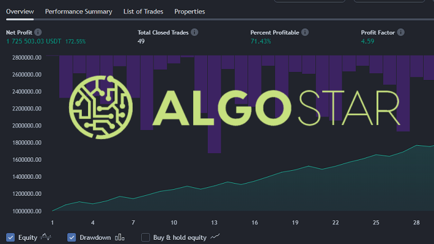Click the 13 label on the chart axis
Image resolution: width=434 pixels, height=244 pixels.
[214, 223]
